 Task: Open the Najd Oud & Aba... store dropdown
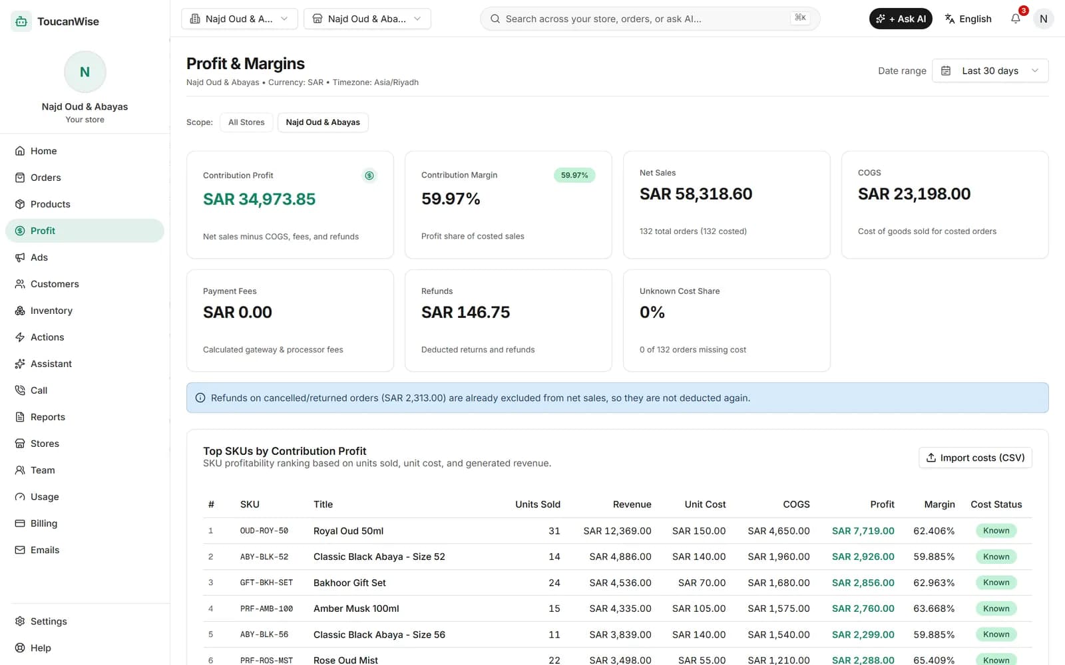(x=367, y=19)
